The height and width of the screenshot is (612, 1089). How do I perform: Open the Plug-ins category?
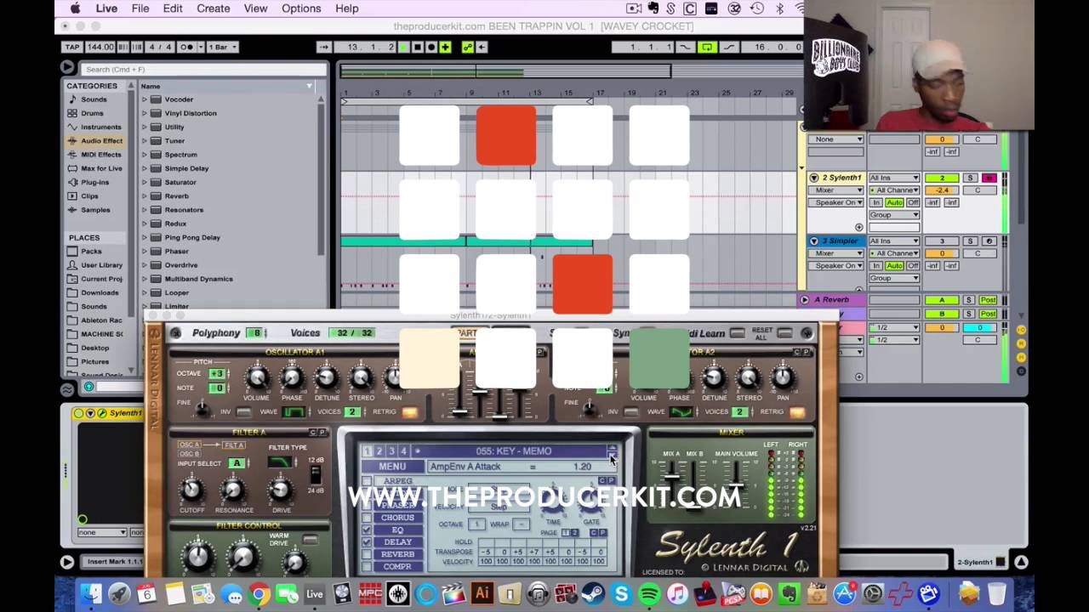[x=94, y=182]
